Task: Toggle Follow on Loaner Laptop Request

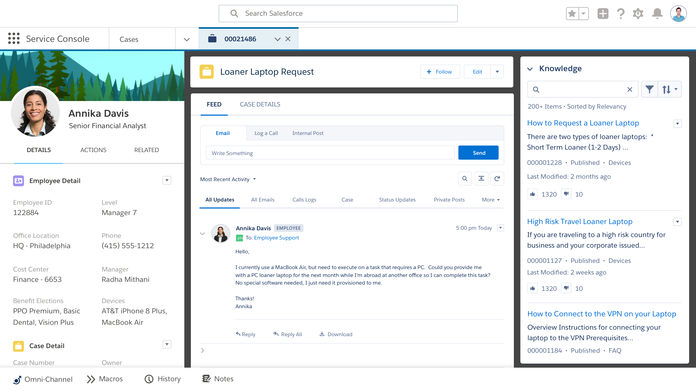Action: 439,72
